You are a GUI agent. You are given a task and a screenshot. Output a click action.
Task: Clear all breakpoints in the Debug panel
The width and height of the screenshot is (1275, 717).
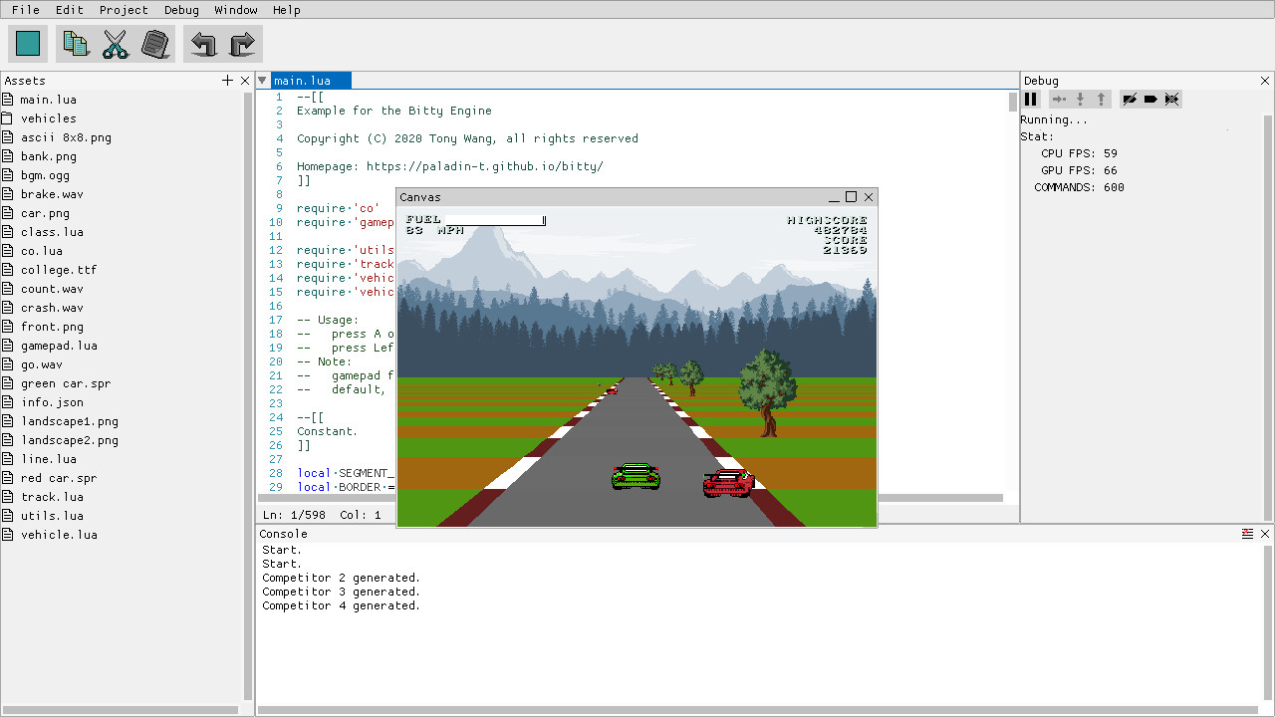point(1172,99)
